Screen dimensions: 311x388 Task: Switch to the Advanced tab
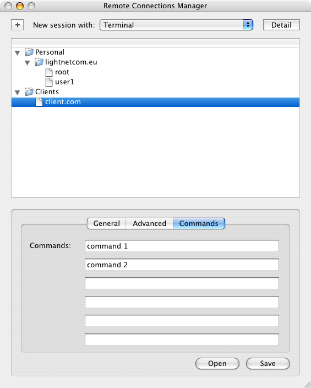tap(149, 223)
